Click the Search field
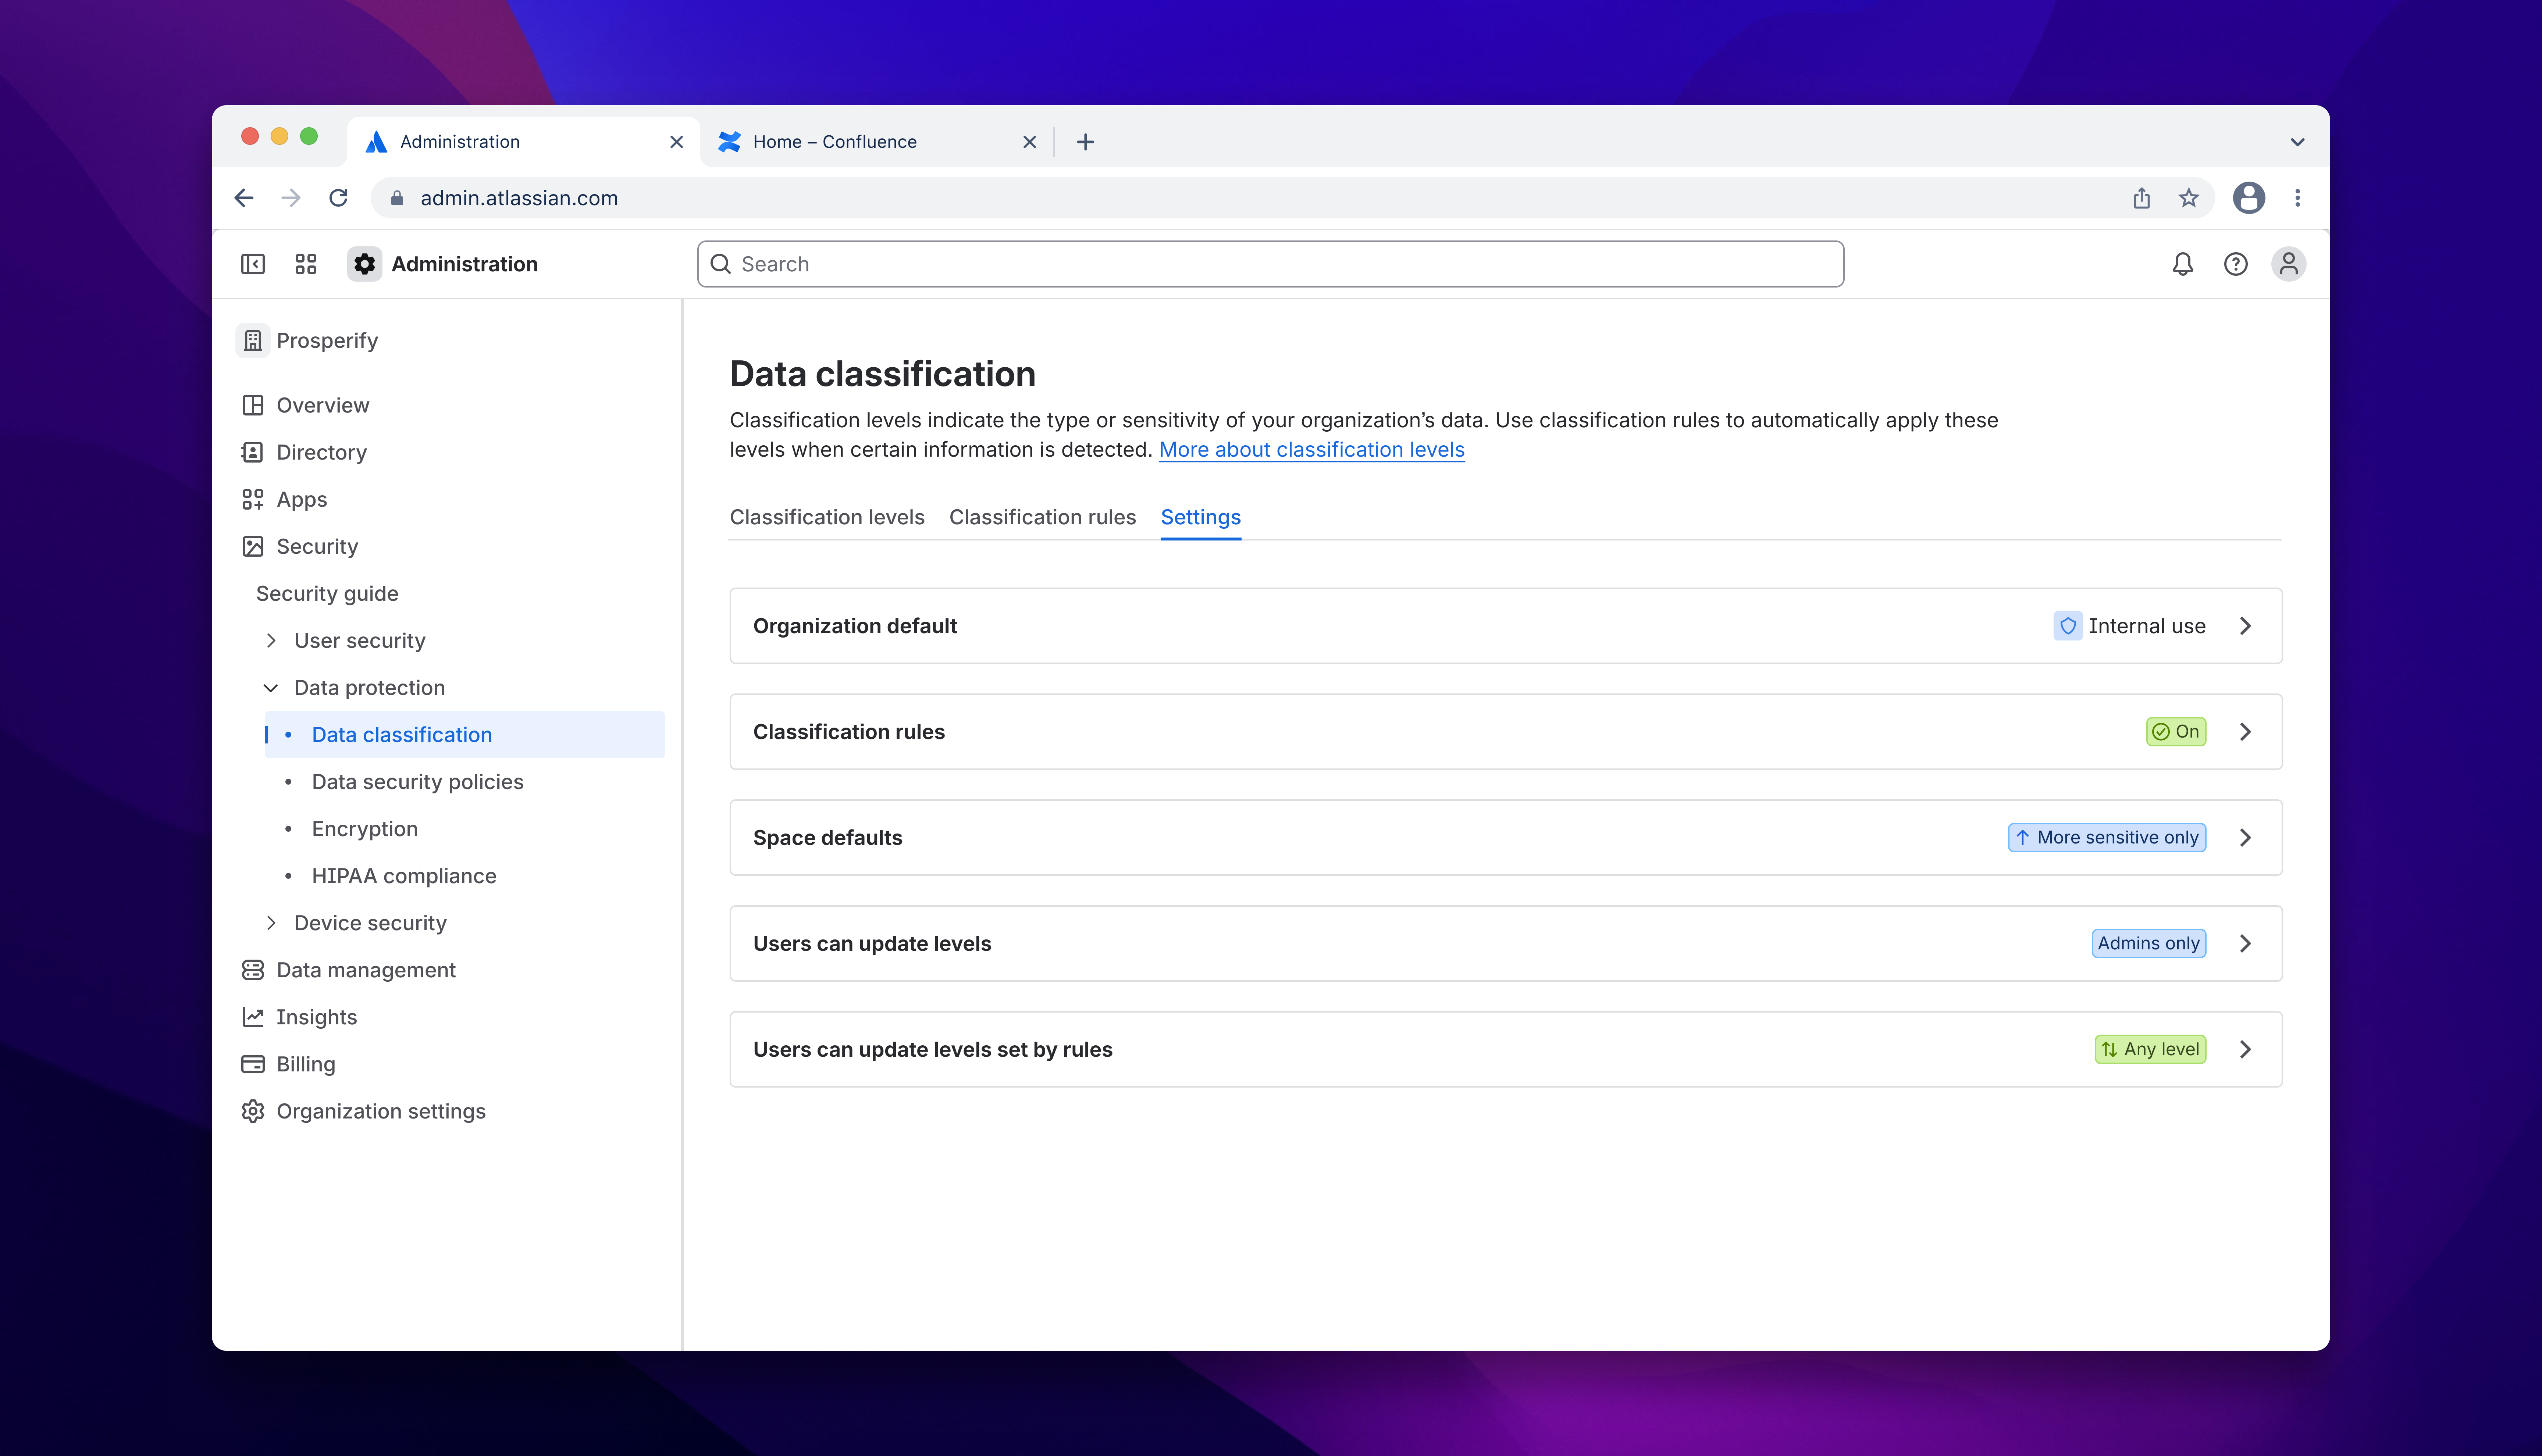Screen dimensions: 2542x1456 pos(1270,263)
